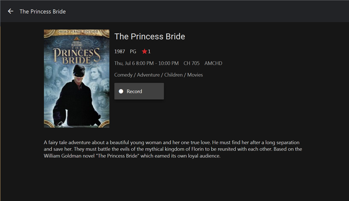Open the Children genre link

pyautogui.click(x=173, y=75)
